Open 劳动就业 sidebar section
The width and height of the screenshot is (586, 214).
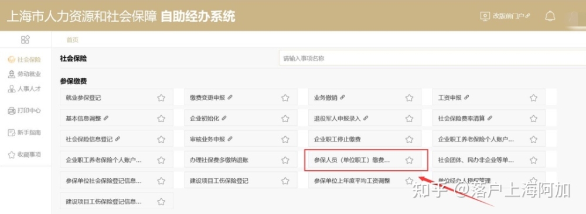tap(24, 74)
